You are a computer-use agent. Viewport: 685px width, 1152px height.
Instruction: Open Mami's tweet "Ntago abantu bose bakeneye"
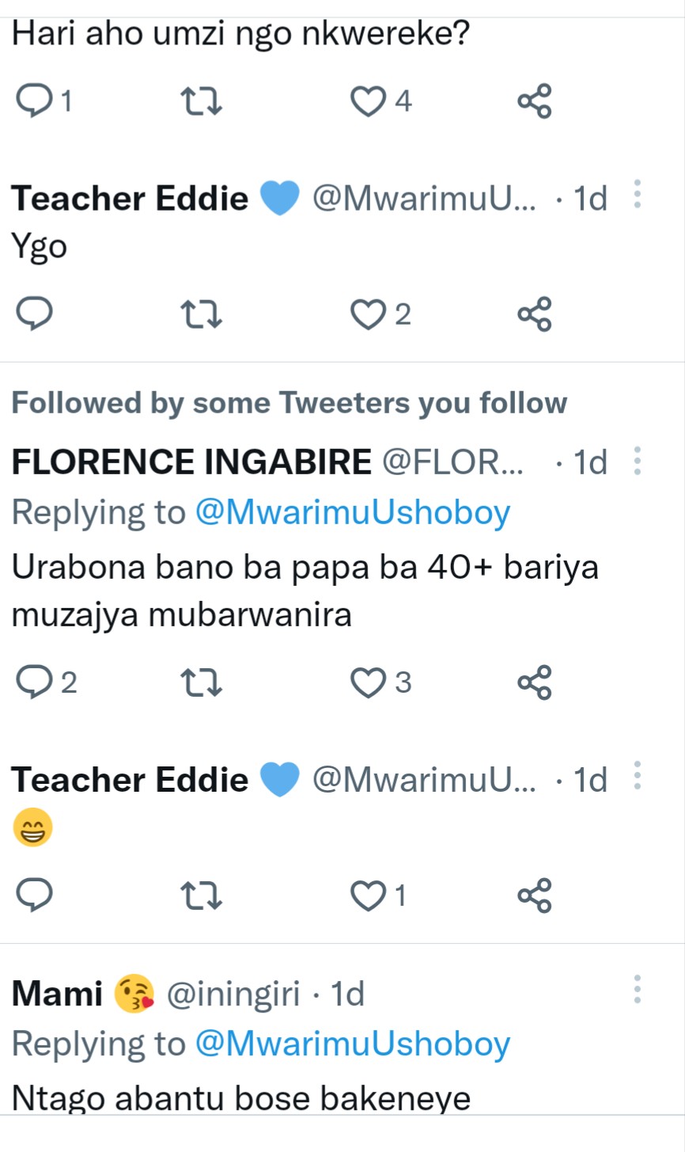point(241,1098)
